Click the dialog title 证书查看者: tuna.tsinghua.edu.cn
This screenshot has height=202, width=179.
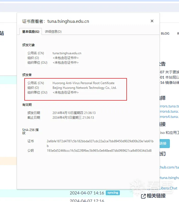point(55,21)
